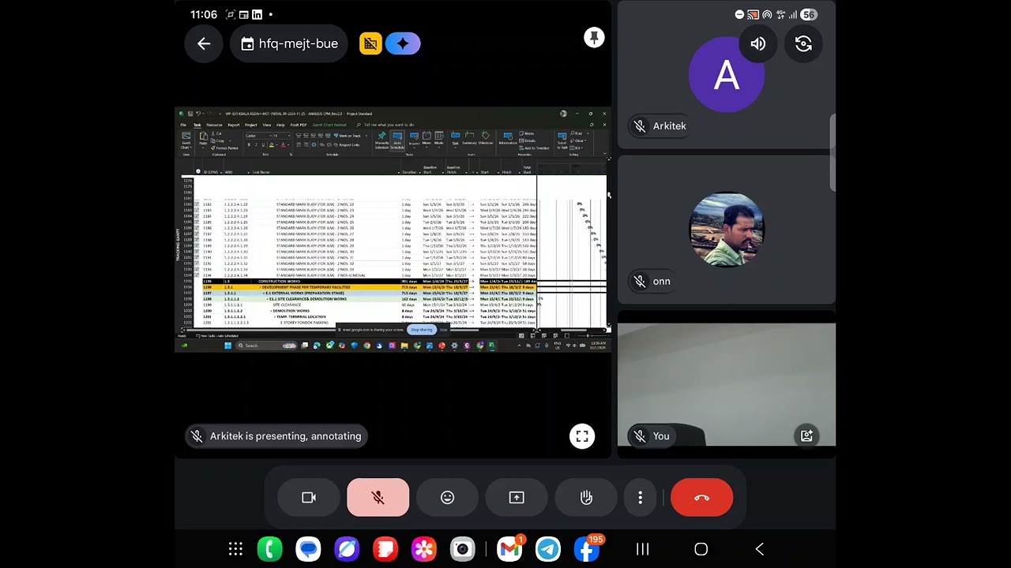Send an emoji reaction
The height and width of the screenshot is (568, 1011).
click(448, 498)
